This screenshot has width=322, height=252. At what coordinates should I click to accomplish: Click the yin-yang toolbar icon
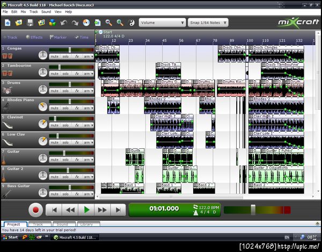click(131, 23)
